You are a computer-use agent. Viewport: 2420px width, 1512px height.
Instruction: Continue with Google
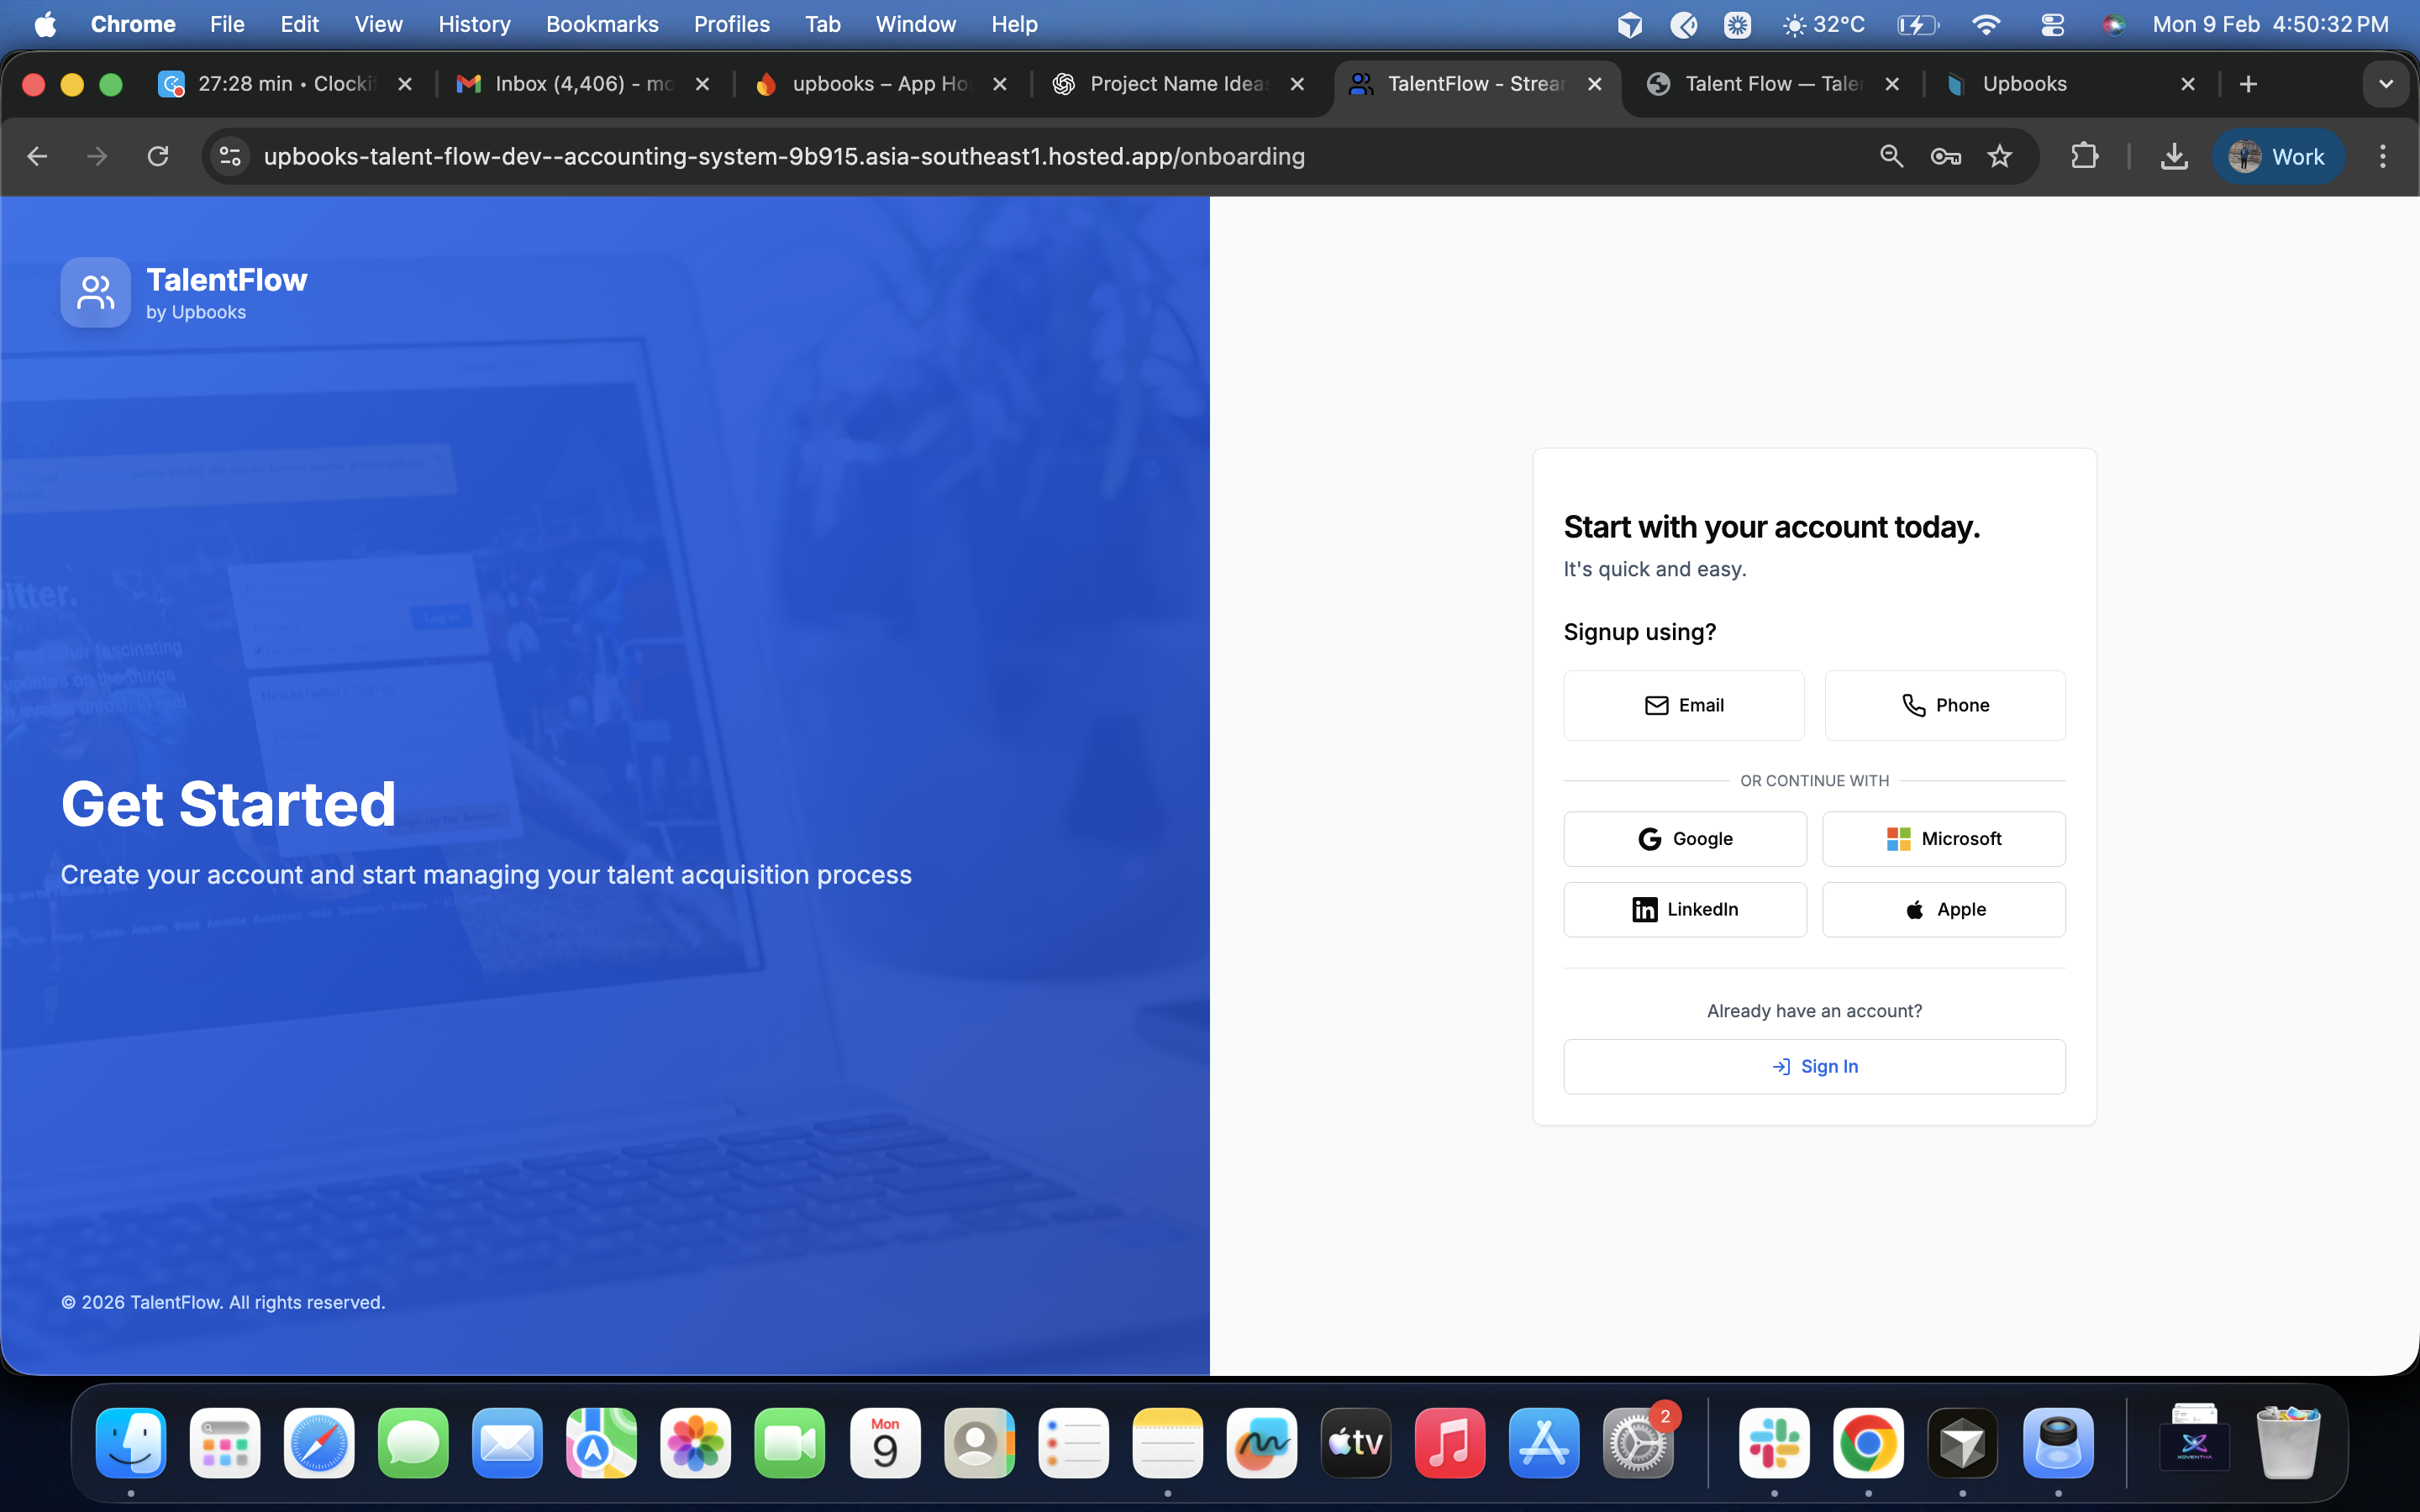click(x=1684, y=838)
